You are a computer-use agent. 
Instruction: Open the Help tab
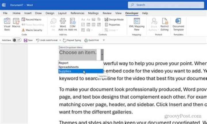pos(145,13)
